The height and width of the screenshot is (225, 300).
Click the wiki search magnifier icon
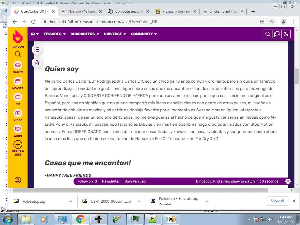pos(268,34)
